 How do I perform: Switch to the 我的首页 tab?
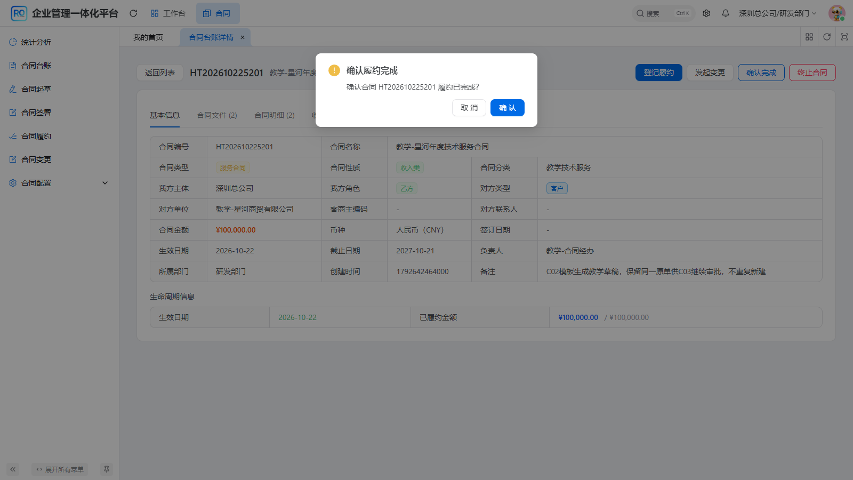click(148, 37)
